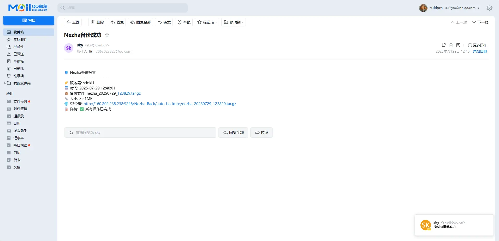
Task: Open the 已删除 deleted folder
Action: 29,69
